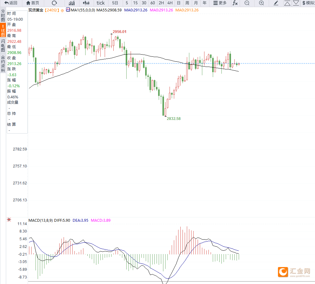
Task: Zoom in the chart with plus magnifier
Action: point(261,3)
